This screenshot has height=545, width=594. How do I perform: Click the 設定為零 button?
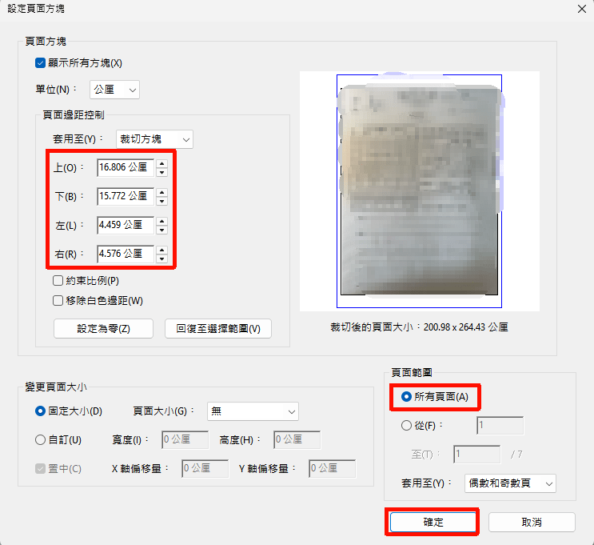(103, 329)
